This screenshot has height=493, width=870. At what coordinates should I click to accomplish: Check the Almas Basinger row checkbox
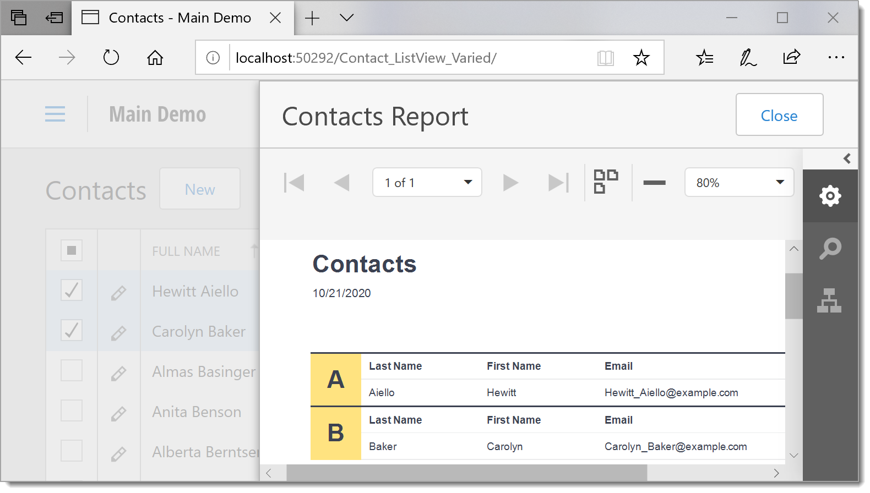point(72,371)
